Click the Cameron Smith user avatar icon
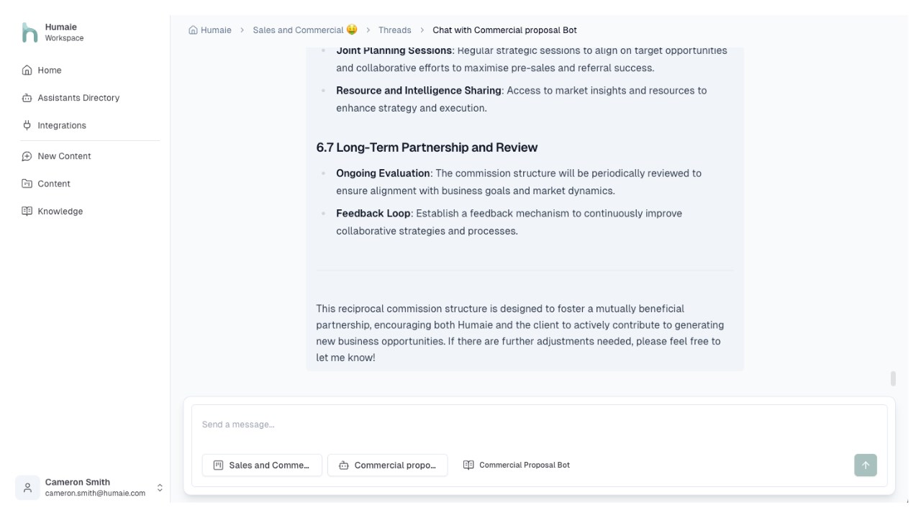Image resolution: width=921 pixels, height=518 pixels. [27, 488]
